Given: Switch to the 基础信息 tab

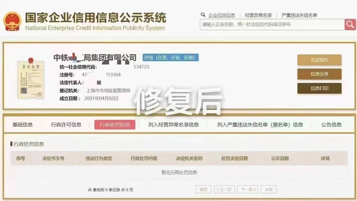Looking at the screenshot, I should (x=22, y=124).
